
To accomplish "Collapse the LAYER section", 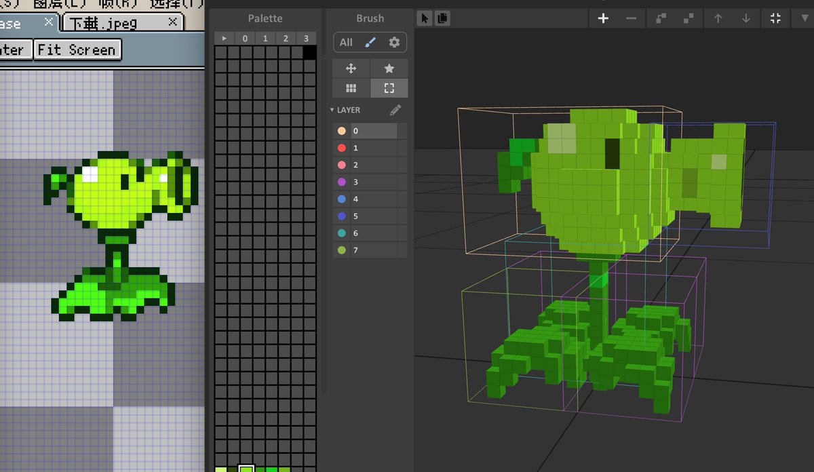I will pyautogui.click(x=332, y=110).
